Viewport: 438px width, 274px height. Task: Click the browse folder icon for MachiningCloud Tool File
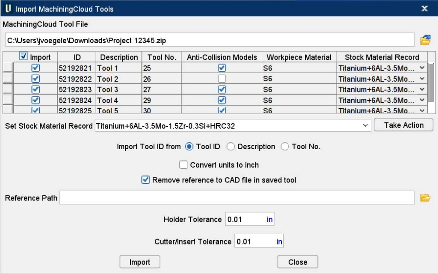426,40
